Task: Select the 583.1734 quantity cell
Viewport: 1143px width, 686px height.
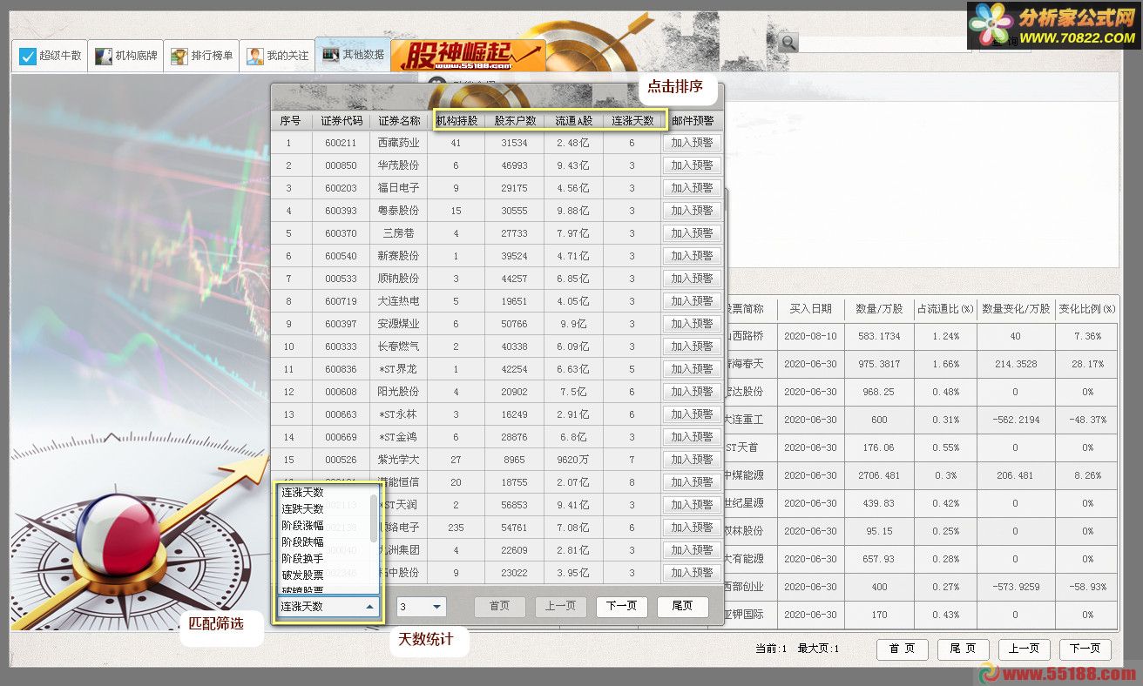Action: pyautogui.click(x=879, y=336)
